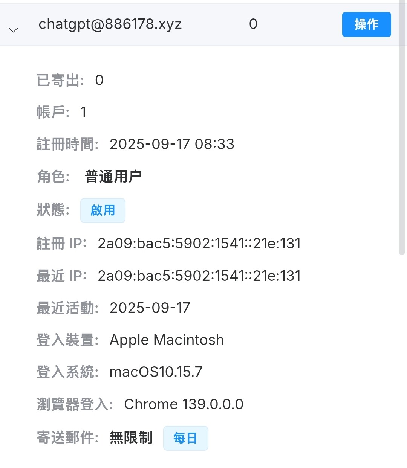Click the 帳戶 account count label
407x468 pixels.
pos(53,112)
